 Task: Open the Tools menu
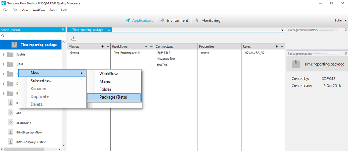(x=53, y=10)
